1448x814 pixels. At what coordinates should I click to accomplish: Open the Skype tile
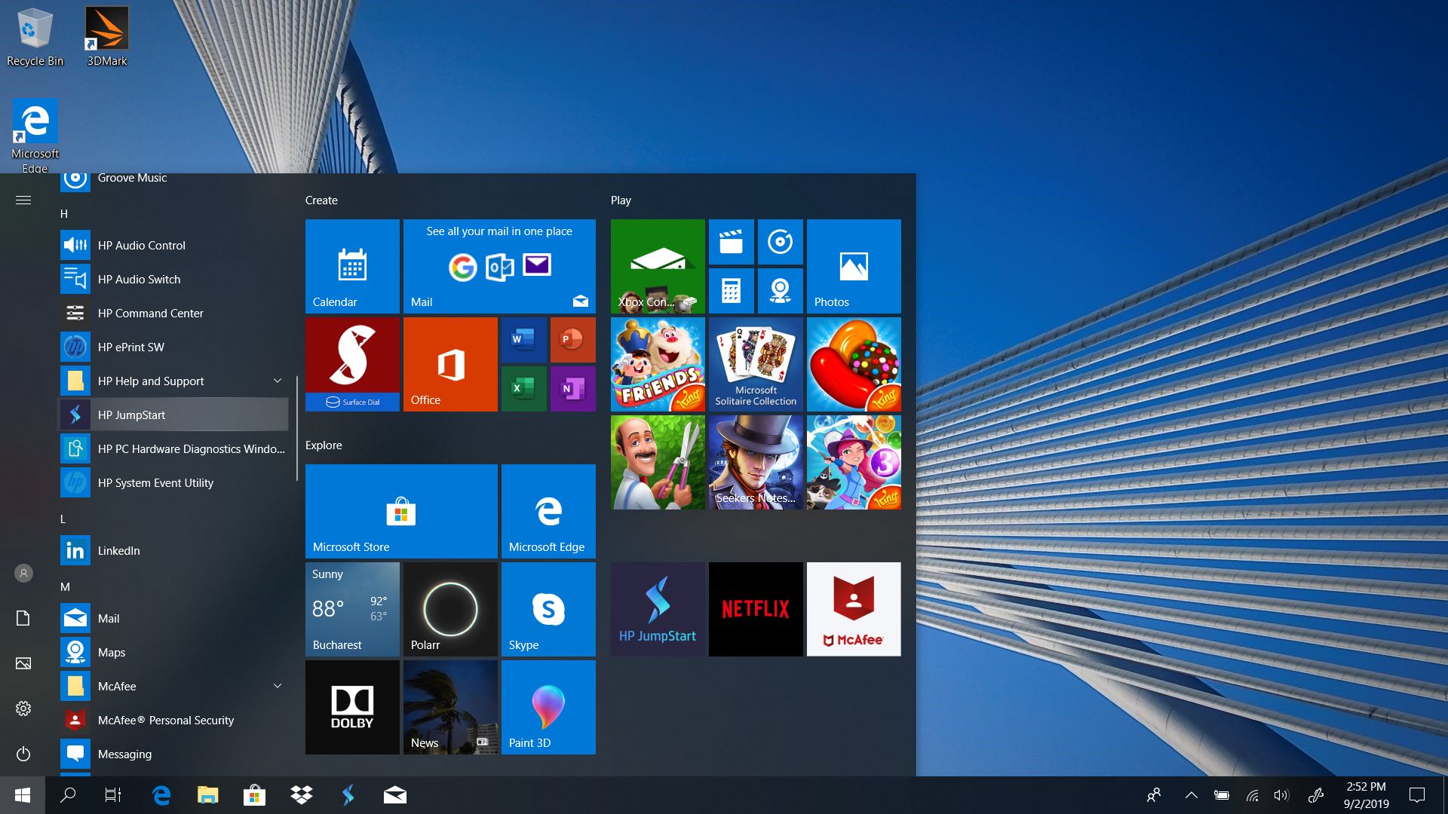pyautogui.click(x=548, y=609)
